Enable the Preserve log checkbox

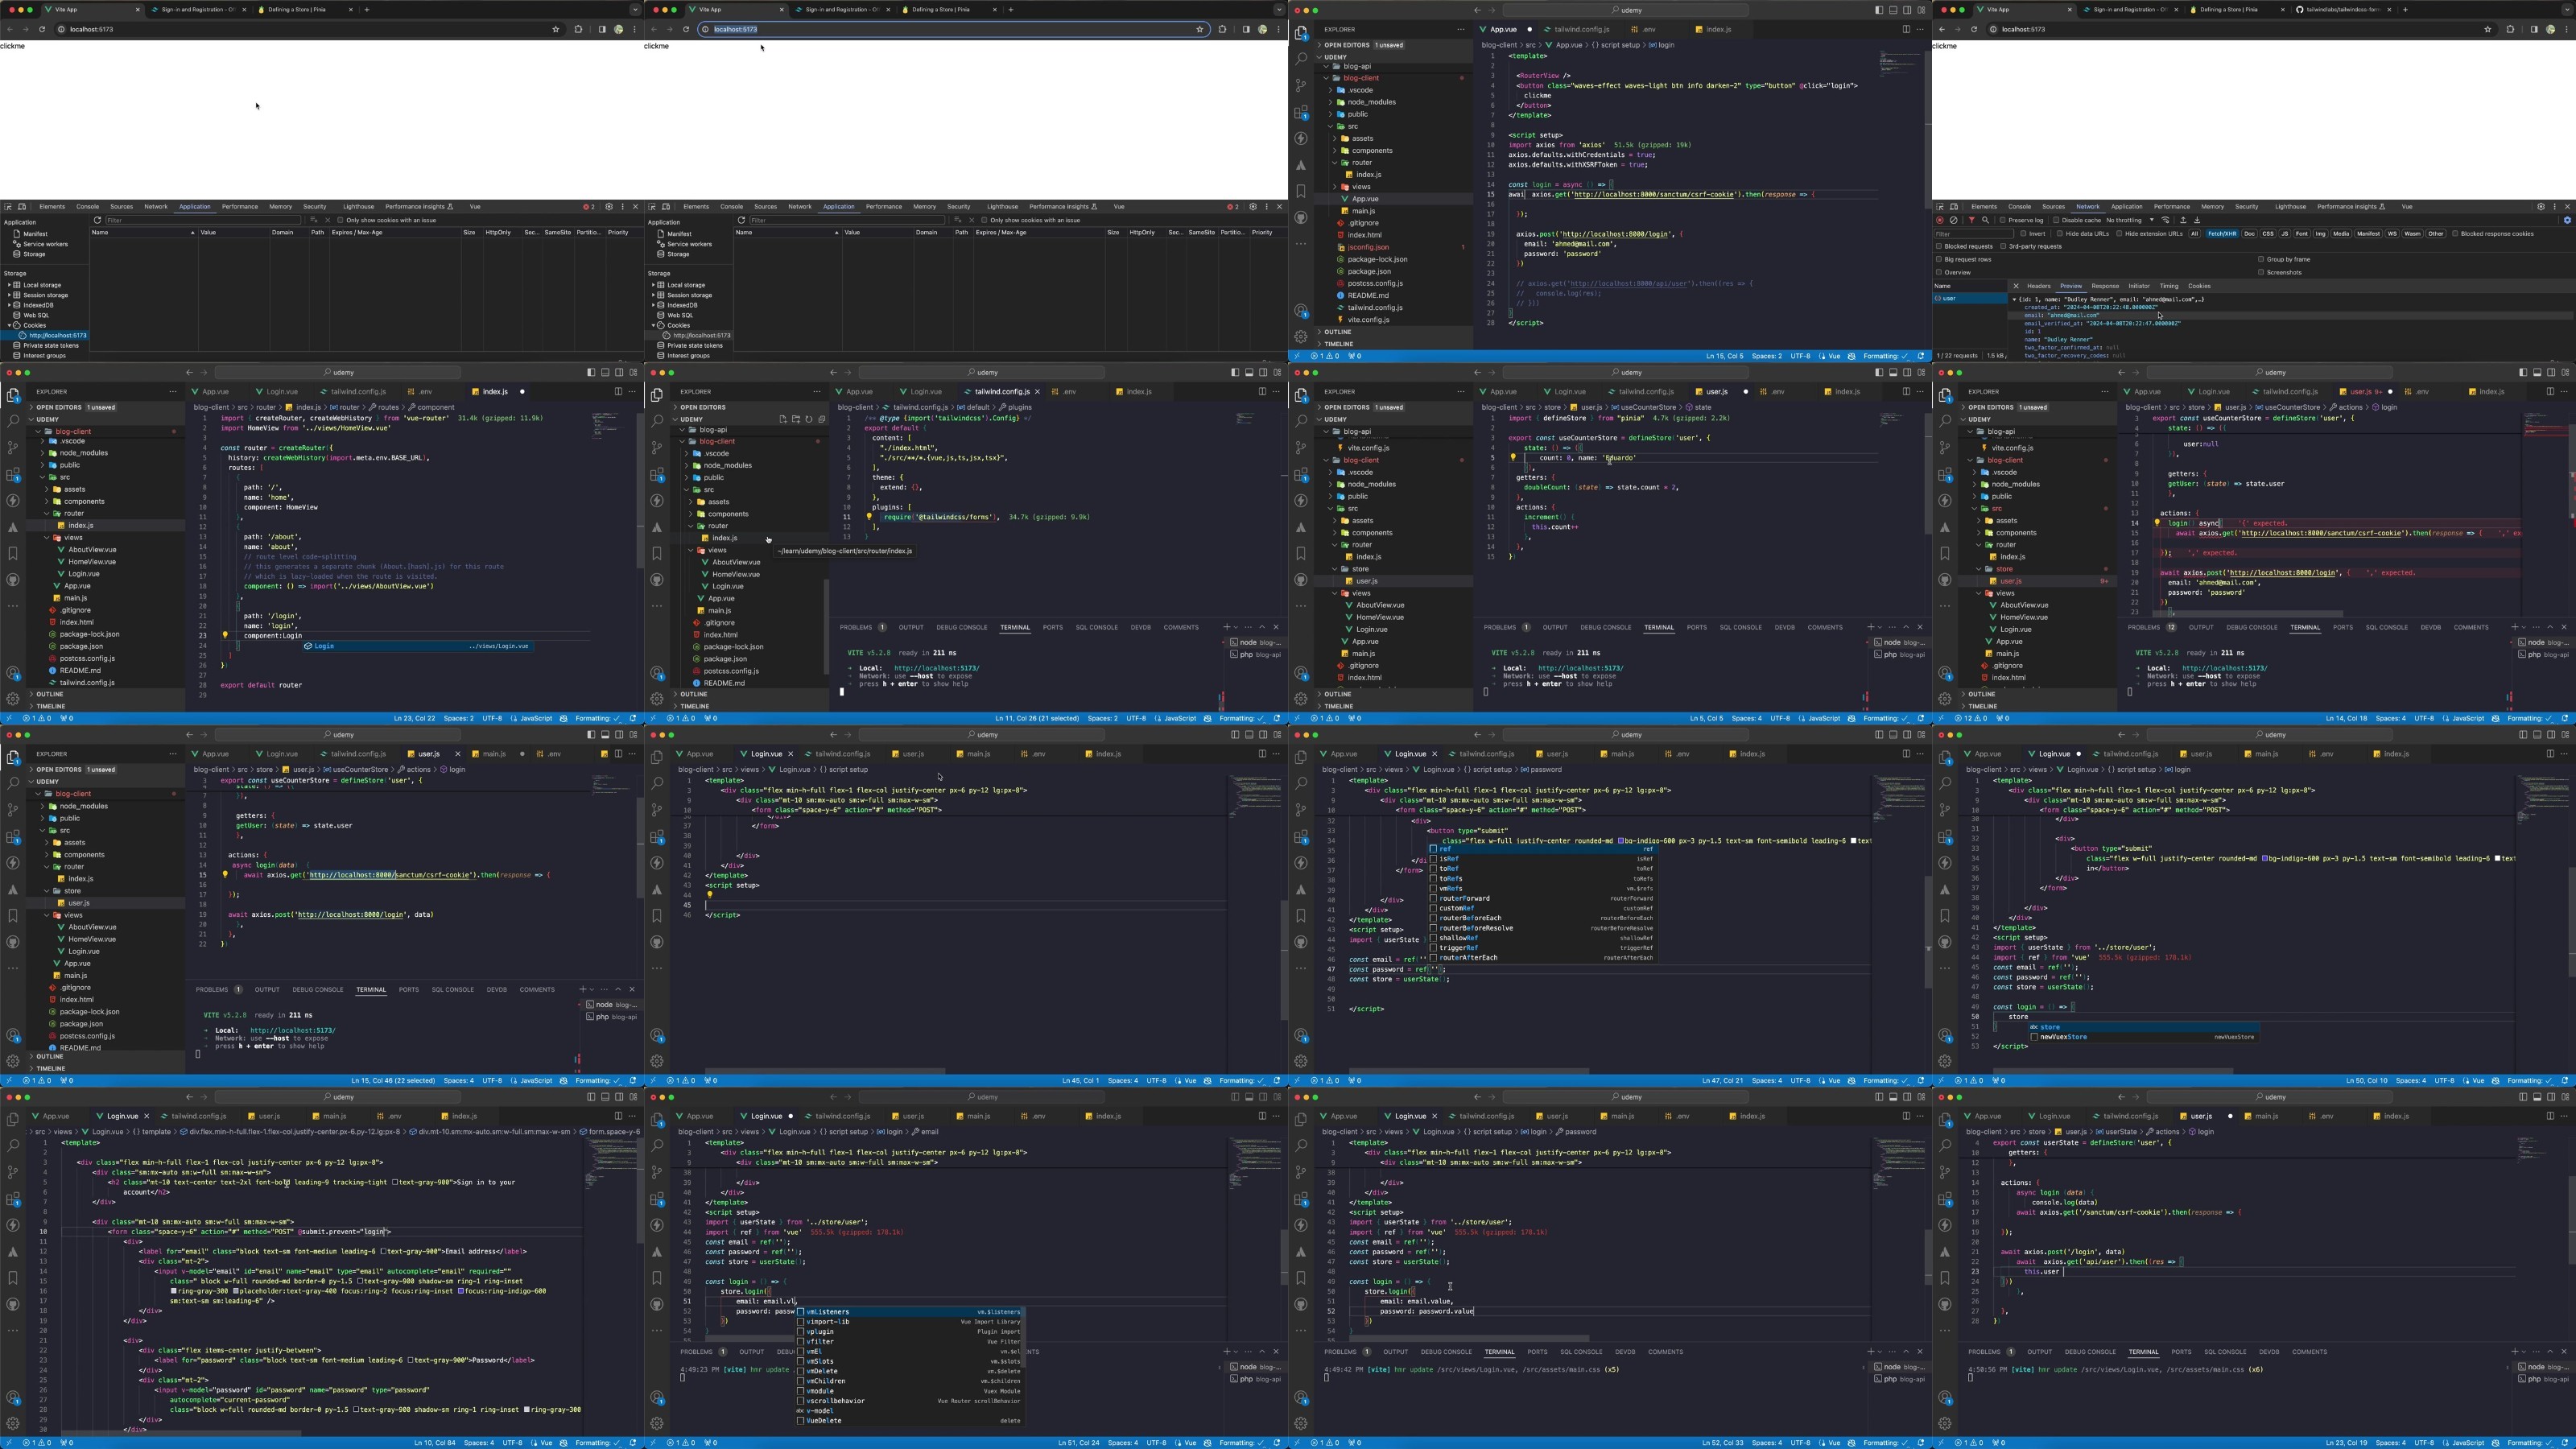[x=2002, y=220]
